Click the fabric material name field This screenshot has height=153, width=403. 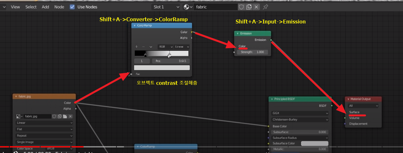[x=216, y=7]
